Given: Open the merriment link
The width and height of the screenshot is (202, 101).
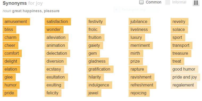Looking at the screenshot, I should [x=141, y=45].
